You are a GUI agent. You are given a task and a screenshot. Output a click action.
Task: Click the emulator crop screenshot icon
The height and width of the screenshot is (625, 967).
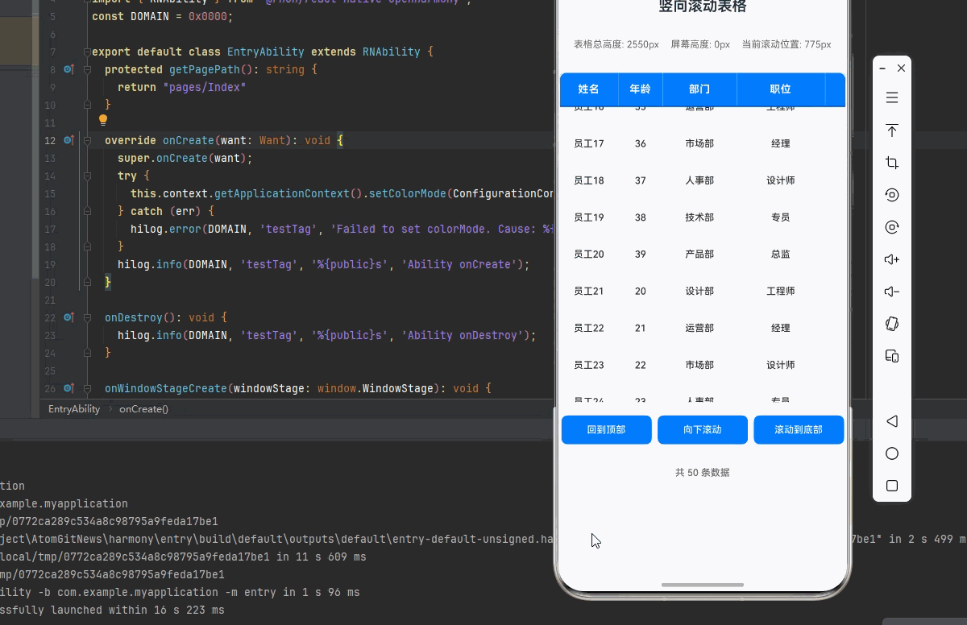(892, 163)
